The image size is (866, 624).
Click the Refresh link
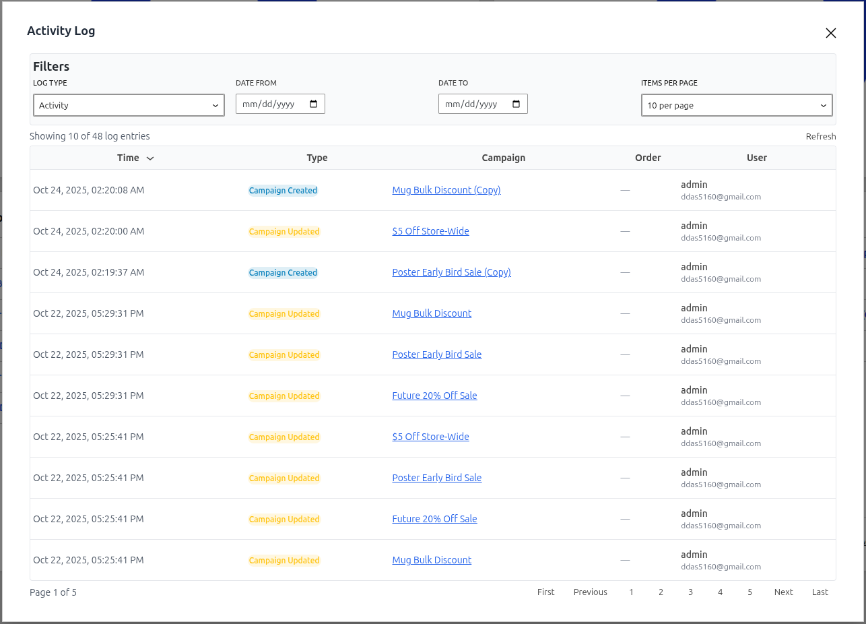pos(820,136)
